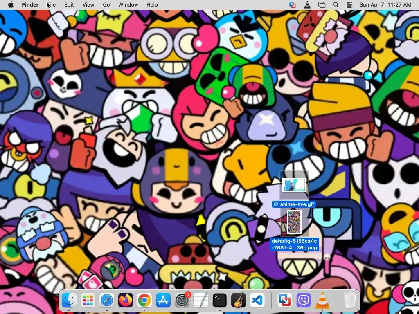The width and height of the screenshot is (419, 314).
Task: Open Spotlight search in the menu bar
Action: click(x=336, y=5)
